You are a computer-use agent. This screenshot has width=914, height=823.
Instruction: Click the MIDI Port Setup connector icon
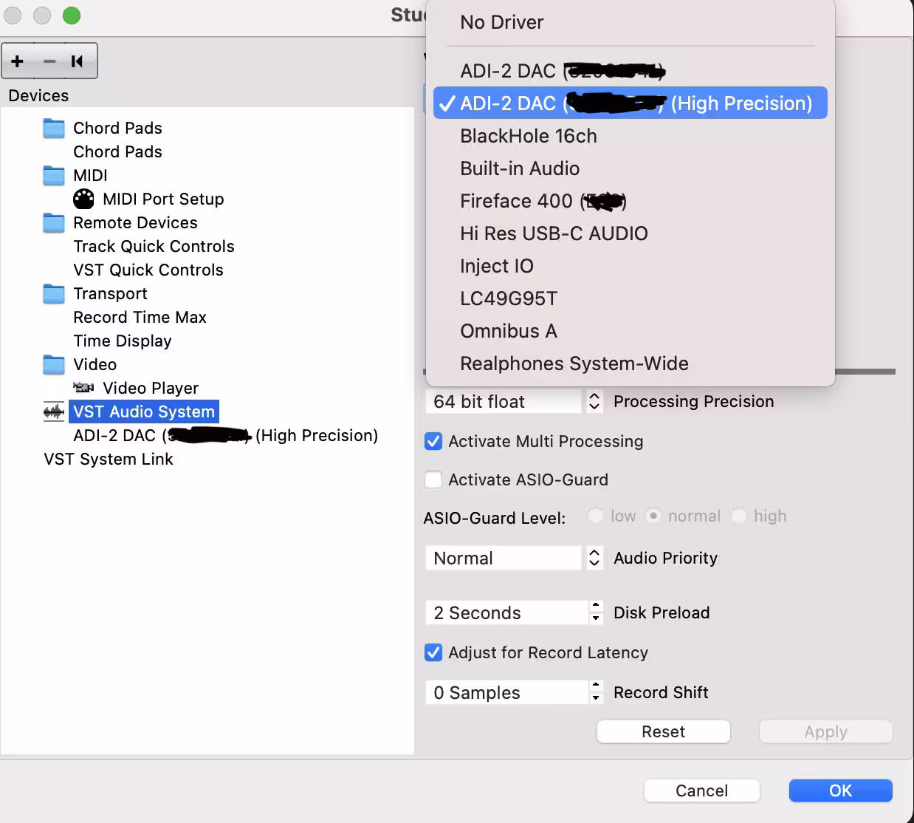pos(84,199)
